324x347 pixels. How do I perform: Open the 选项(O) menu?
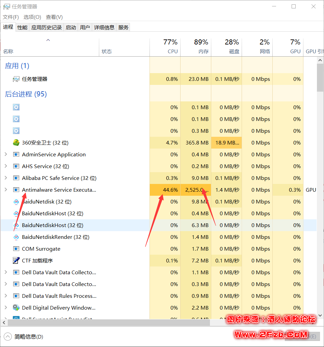pyautogui.click(x=32, y=17)
